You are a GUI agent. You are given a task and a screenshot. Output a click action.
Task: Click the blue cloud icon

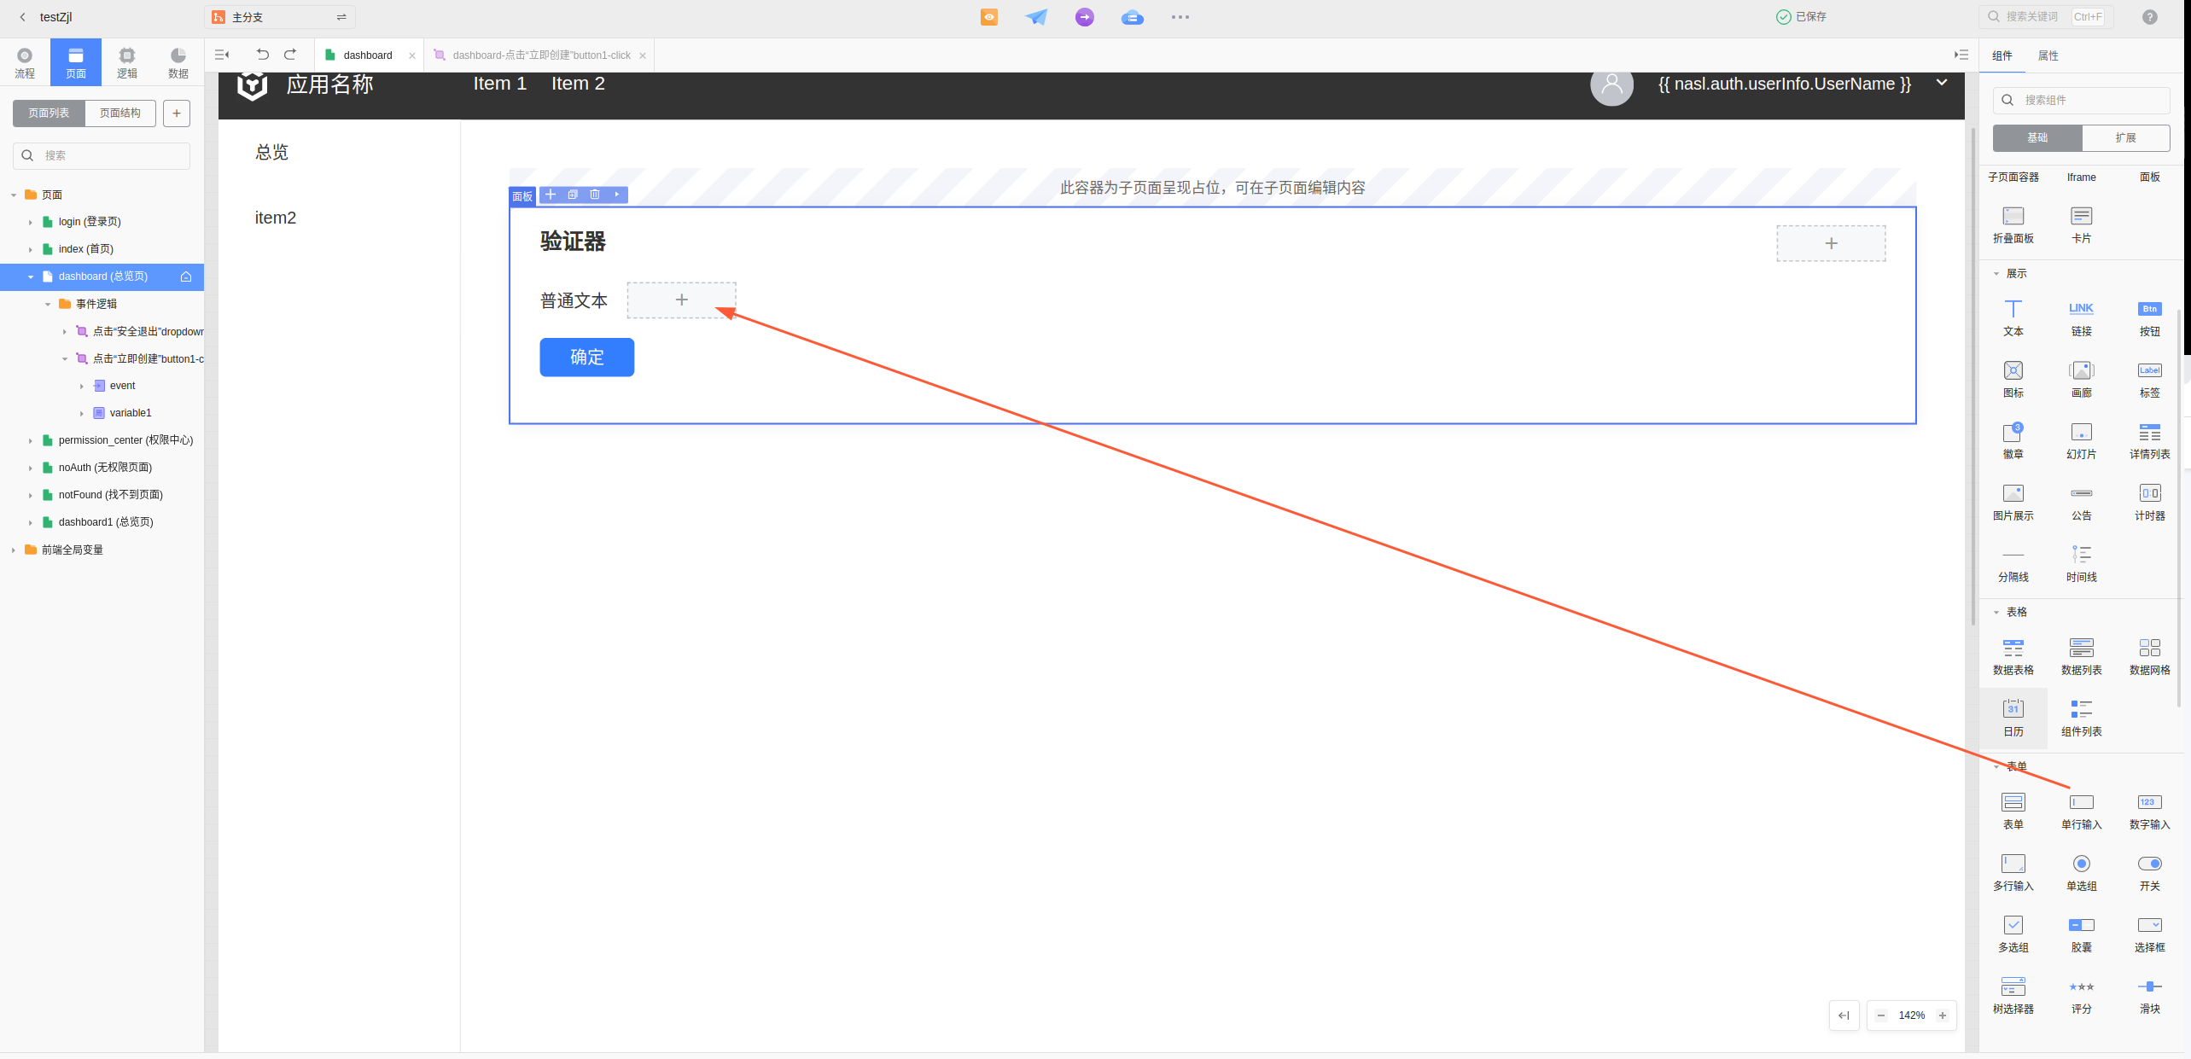coord(1133,17)
